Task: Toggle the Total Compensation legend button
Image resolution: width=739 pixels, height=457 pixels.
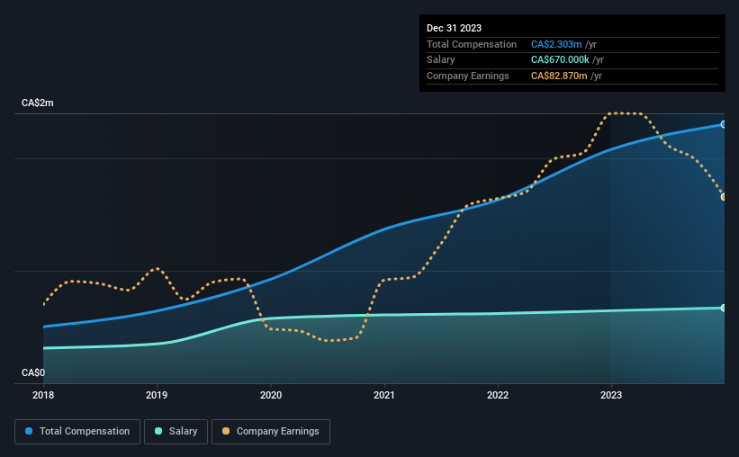Action: point(77,432)
